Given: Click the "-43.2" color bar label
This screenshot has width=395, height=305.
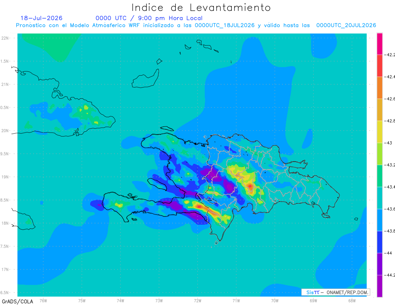Looking at the screenshot, I should click(389, 165).
